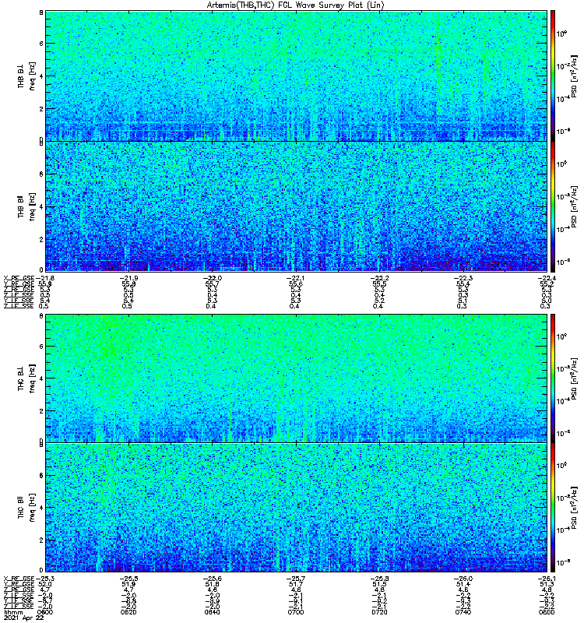
Task: Select the THB B-perpendicular spectrogram panel
Action: (x=296, y=76)
